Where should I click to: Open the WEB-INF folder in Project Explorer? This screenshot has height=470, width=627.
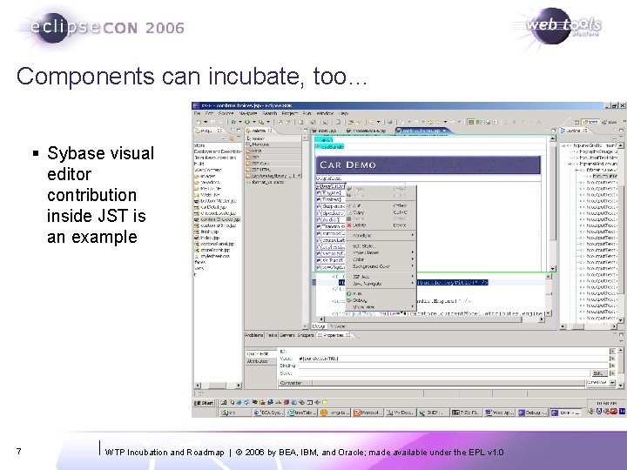tap(206, 195)
